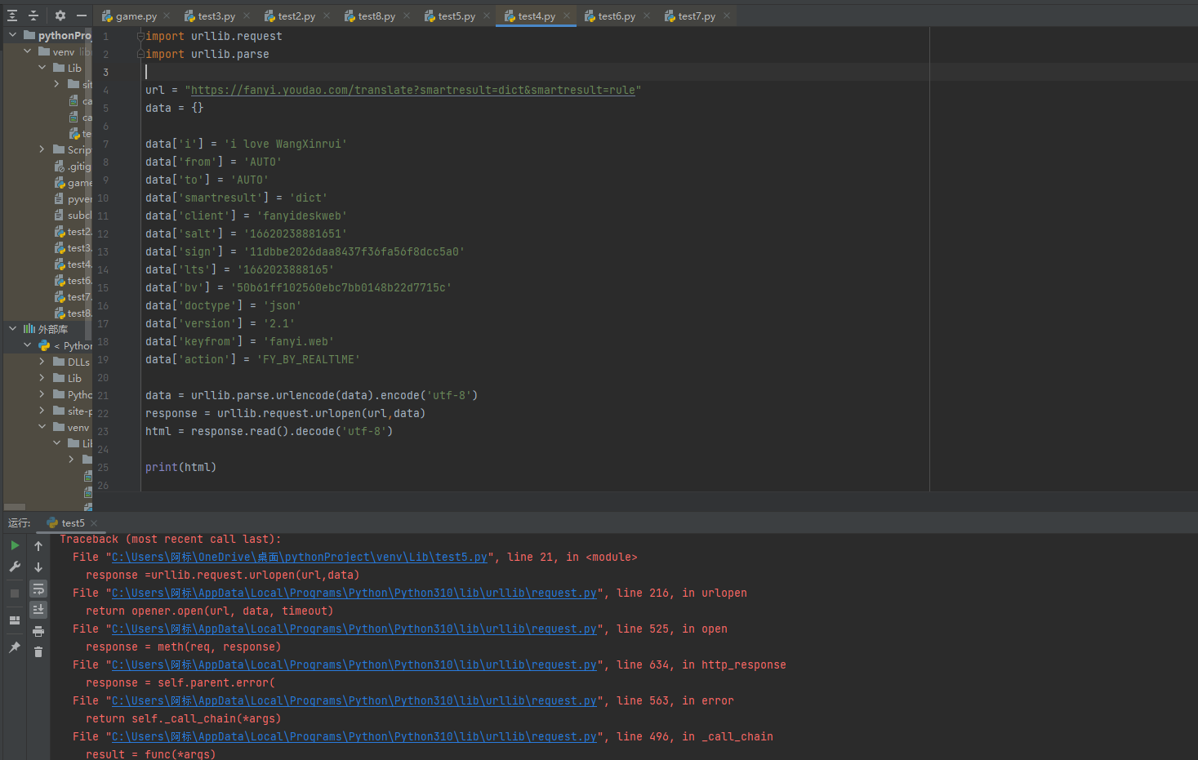Screen dimensions: 1198x760
Task: Click the Expand All icon in the project panel
Action: [x=12, y=16]
